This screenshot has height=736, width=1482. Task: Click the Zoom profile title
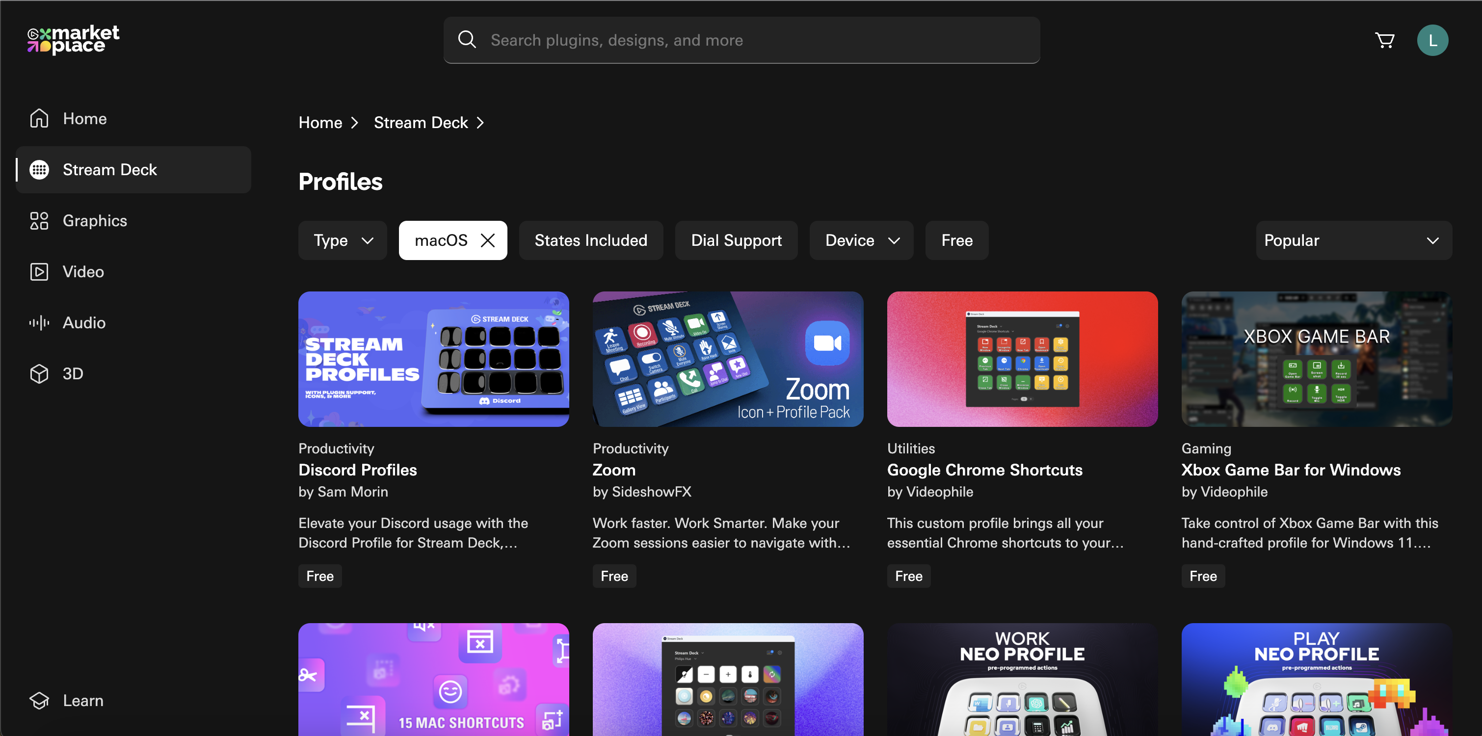point(614,470)
